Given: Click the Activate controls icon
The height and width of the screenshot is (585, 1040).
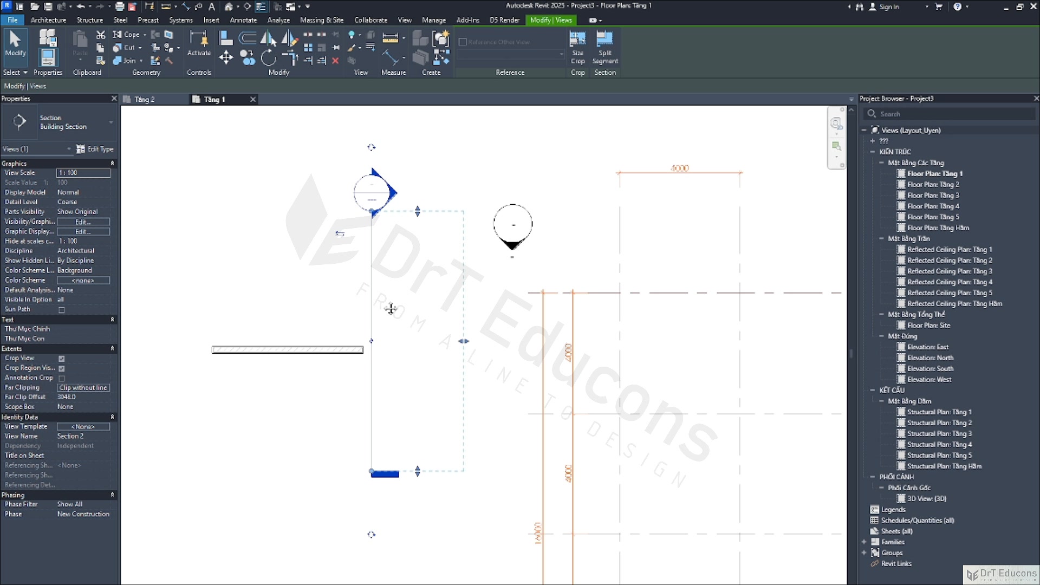Looking at the screenshot, I should [x=199, y=43].
